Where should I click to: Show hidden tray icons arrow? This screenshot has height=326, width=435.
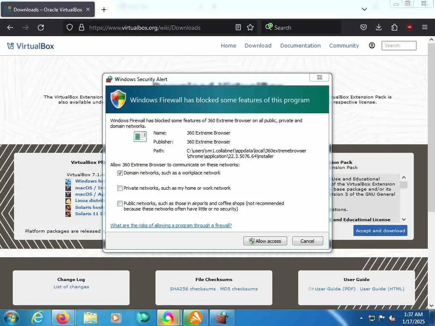(x=361, y=318)
